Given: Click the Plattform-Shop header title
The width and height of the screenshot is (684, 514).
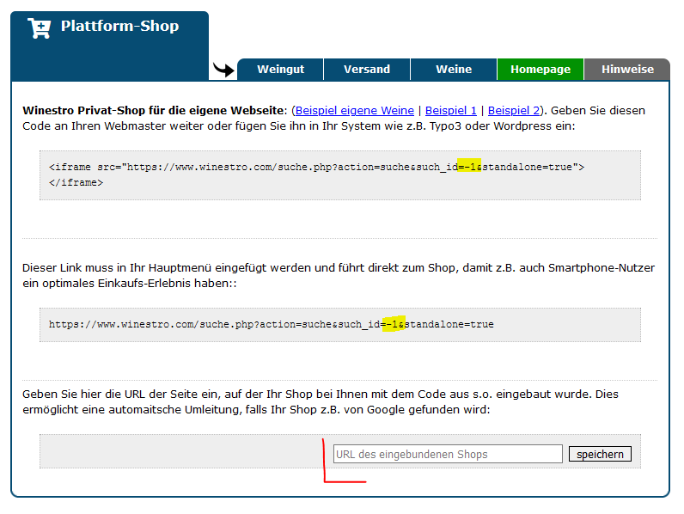Looking at the screenshot, I should pyautogui.click(x=119, y=27).
